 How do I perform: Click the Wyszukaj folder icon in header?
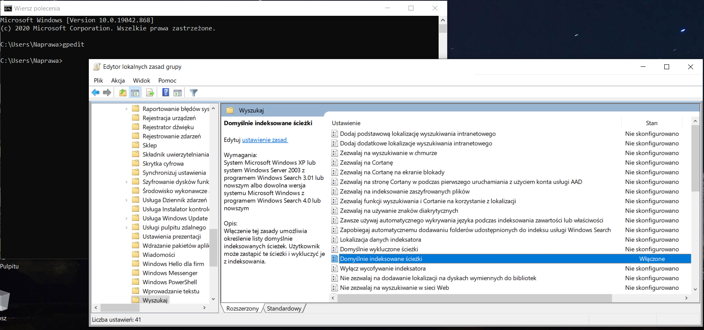pos(230,110)
